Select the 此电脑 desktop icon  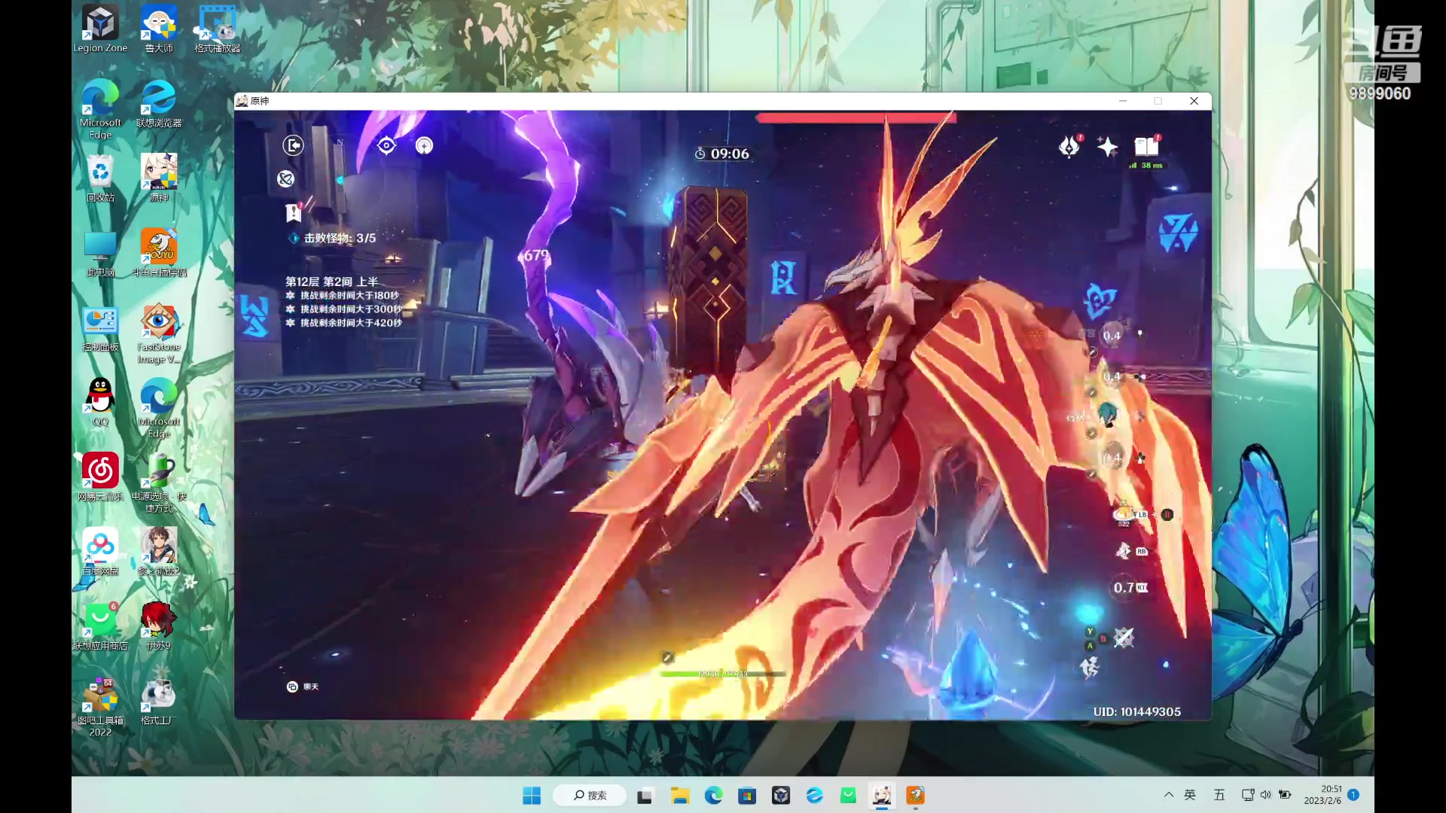click(100, 253)
